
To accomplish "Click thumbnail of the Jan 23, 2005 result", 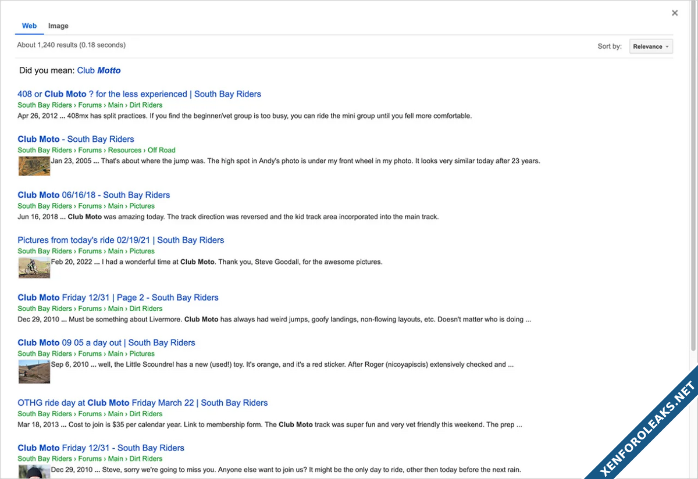I will pyautogui.click(x=34, y=166).
